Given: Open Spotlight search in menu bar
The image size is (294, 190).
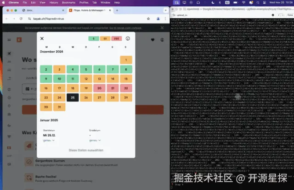Looking at the screenshot, I should tap(258, 2).
